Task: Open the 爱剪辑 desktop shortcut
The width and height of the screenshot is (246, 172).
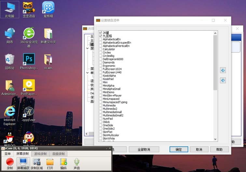Action: click(x=48, y=9)
